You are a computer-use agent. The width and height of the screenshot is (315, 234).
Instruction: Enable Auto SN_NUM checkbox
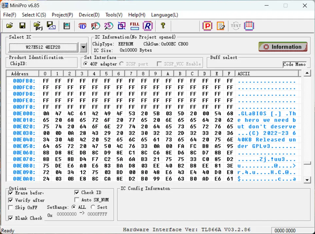77,200
